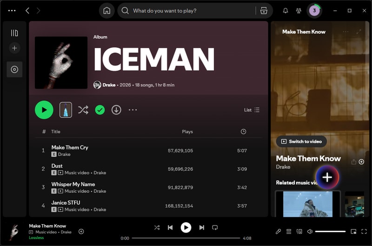372x246 pixels.
Task: Click the duration clock column header
Action: point(243,132)
